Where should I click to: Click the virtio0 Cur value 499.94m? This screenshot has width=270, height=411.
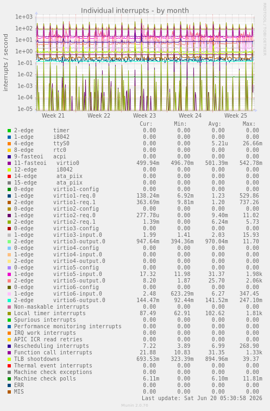[148, 163]
